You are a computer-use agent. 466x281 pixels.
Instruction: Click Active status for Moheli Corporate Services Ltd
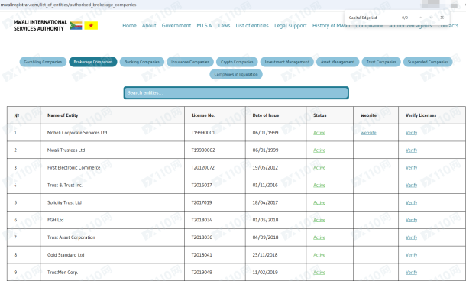click(319, 133)
